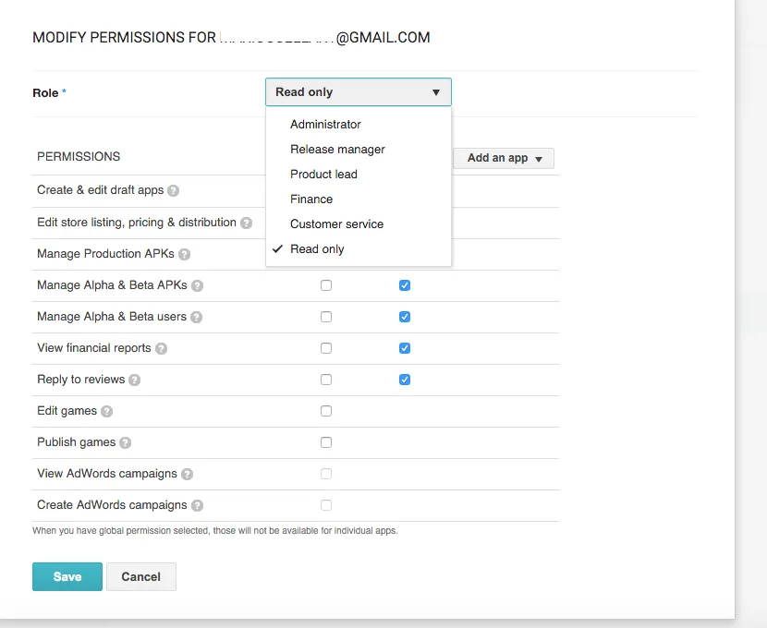The image size is (767, 628).
Task: Click help icon for View financial reports
Action: (x=162, y=348)
